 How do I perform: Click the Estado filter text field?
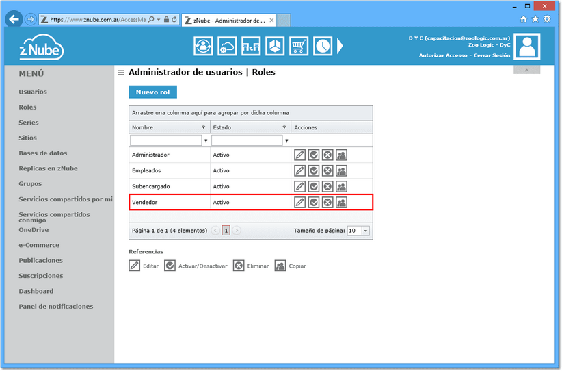(x=247, y=140)
